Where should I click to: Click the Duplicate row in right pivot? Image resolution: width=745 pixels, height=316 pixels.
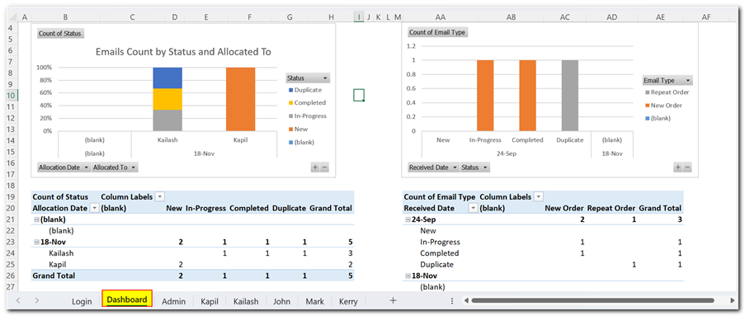(x=436, y=265)
